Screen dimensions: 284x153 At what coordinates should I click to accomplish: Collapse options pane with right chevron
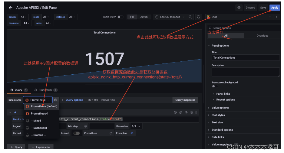pos(276,17)
